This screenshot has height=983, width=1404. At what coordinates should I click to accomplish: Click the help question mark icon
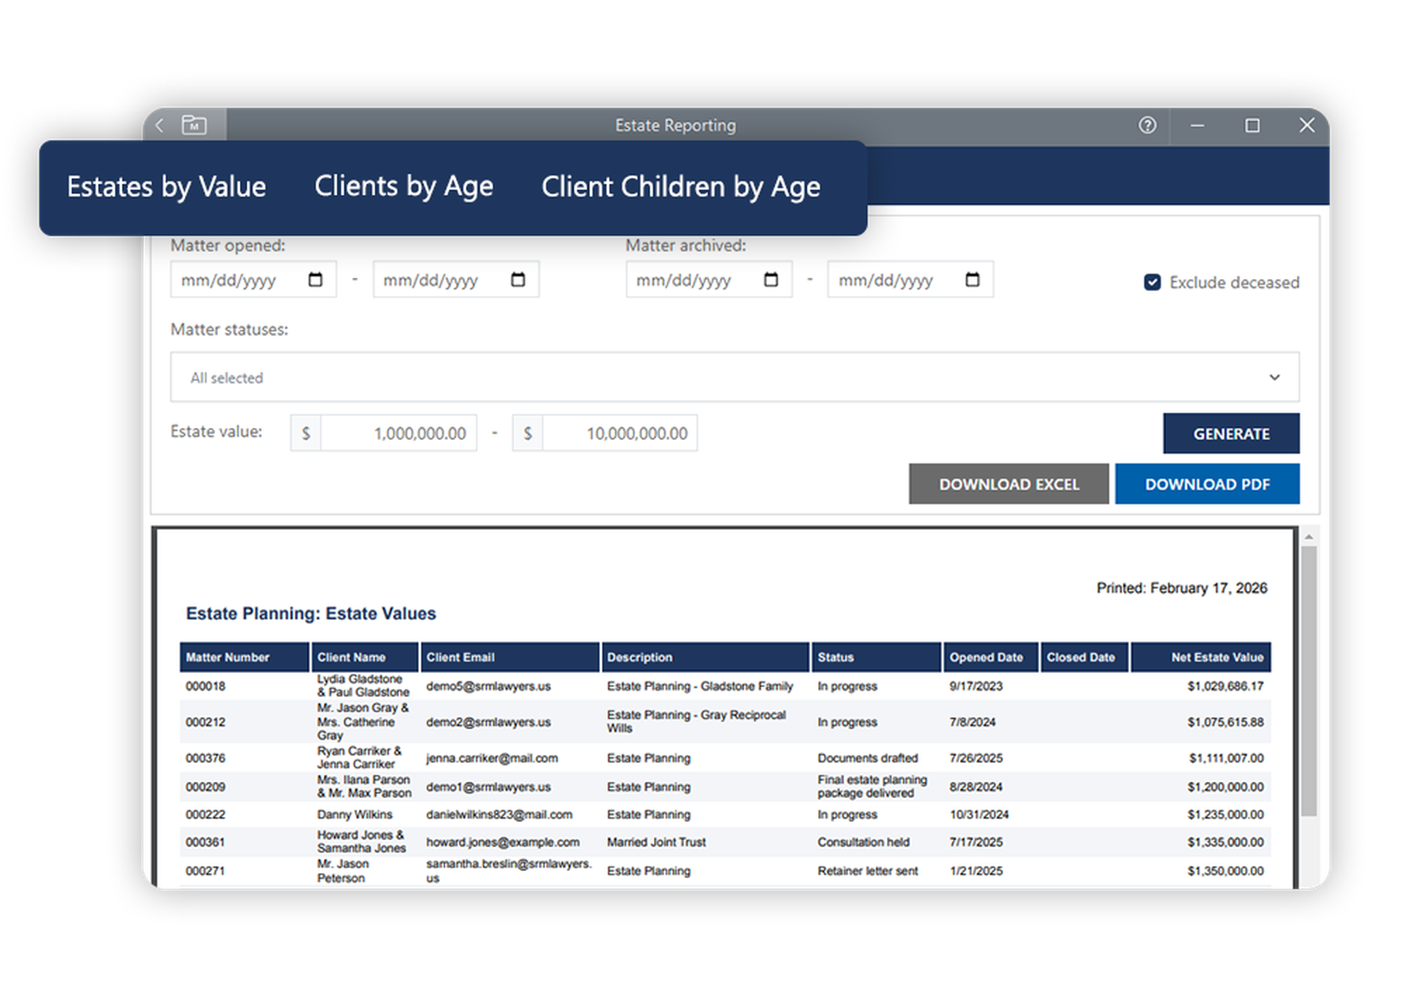point(1147,125)
